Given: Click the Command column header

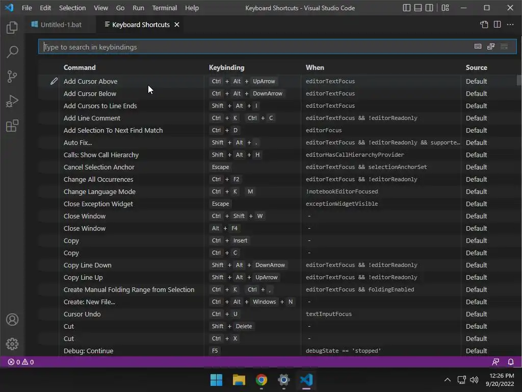Looking at the screenshot, I should (x=80, y=67).
